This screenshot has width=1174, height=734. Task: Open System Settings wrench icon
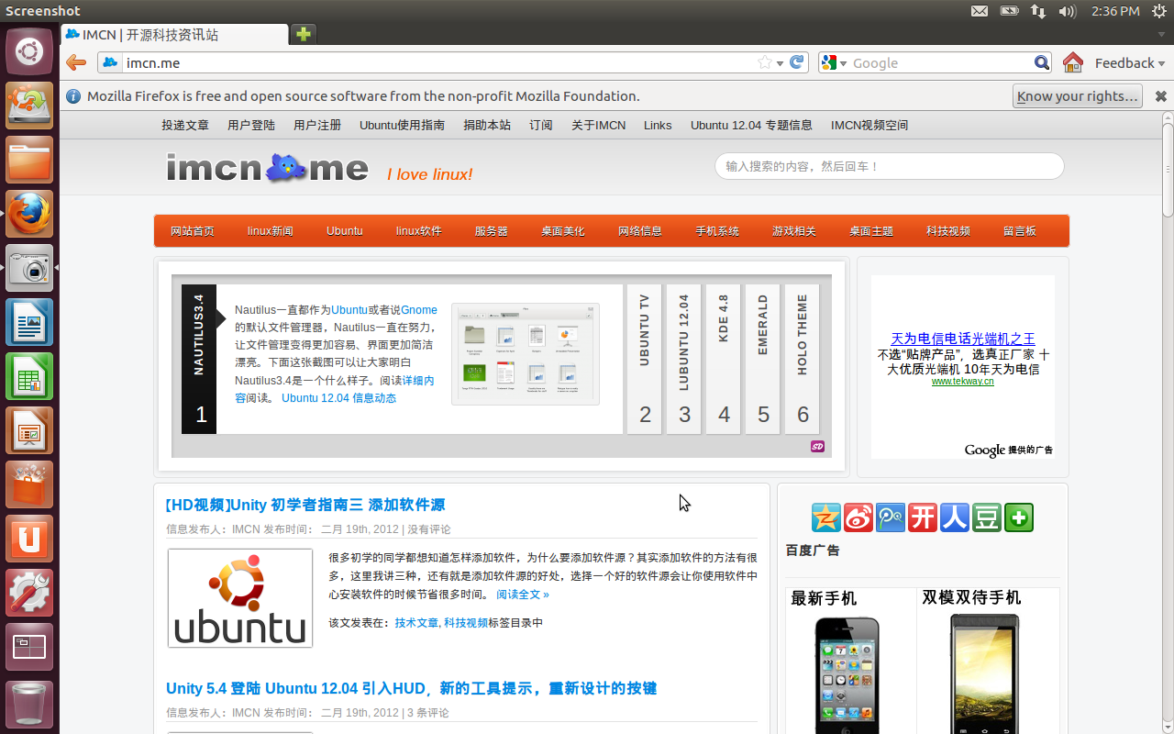29,593
